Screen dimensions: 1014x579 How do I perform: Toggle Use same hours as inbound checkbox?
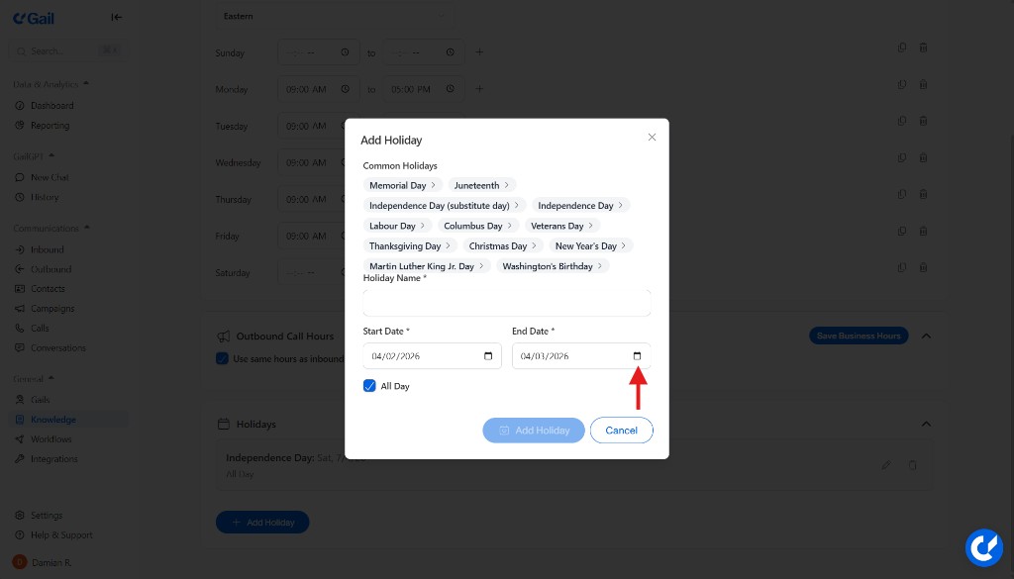click(222, 358)
